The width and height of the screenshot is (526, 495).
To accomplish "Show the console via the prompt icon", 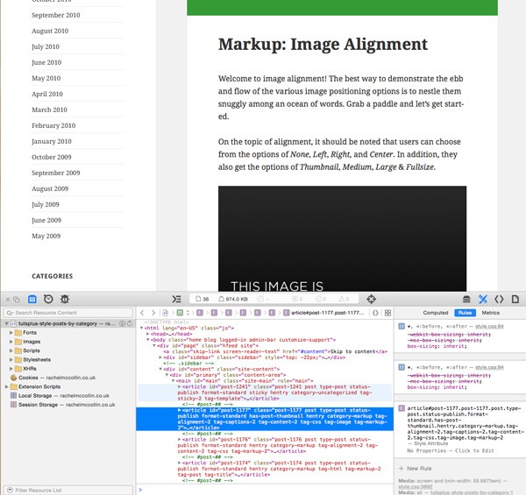I will 176,299.
